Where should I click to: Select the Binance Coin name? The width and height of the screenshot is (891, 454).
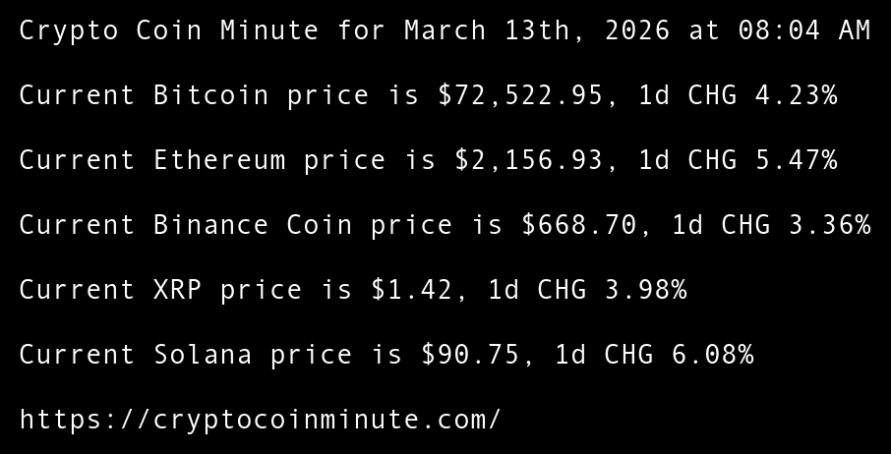(253, 225)
